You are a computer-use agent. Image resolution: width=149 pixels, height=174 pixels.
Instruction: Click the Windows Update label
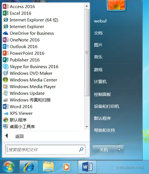click(x=27, y=93)
